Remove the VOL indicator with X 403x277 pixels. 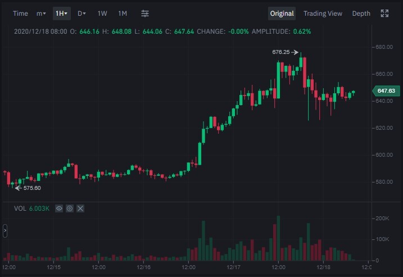(80, 208)
